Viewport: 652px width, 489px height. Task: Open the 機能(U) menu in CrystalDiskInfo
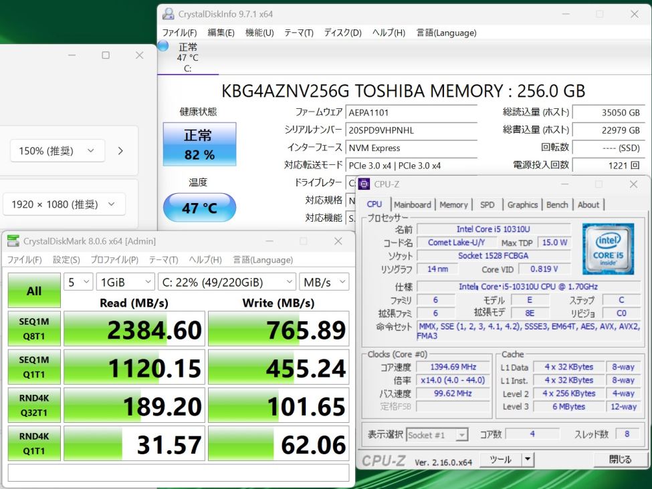[259, 33]
